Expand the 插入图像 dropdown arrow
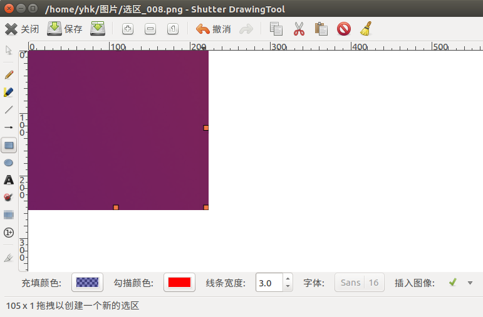This screenshot has width=483, height=317. click(470, 283)
